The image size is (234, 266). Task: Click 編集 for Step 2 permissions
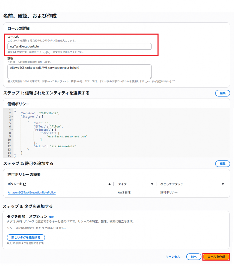point(222,164)
